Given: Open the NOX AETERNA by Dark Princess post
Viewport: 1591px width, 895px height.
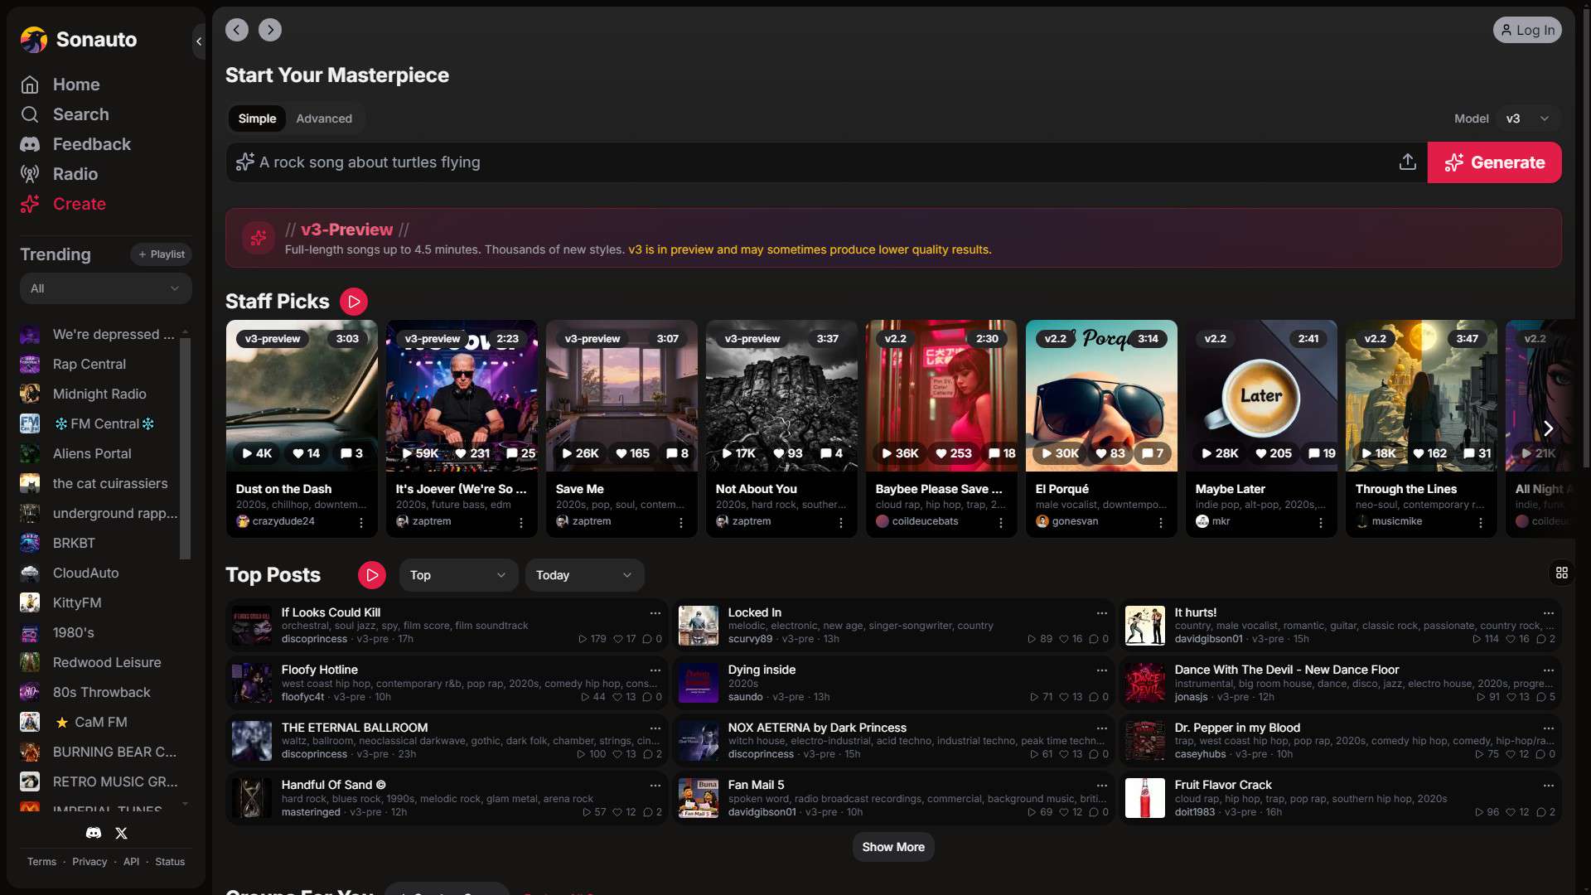Looking at the screenshot, I should pos(893,740).
